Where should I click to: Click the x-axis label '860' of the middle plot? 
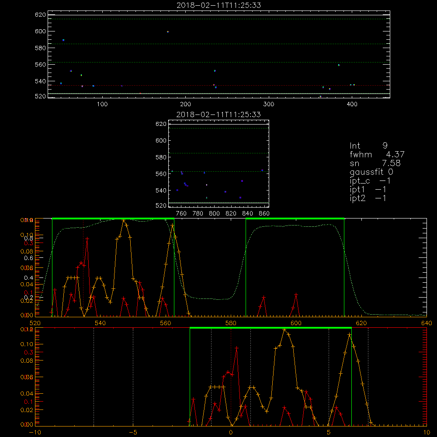coord(264,214)
